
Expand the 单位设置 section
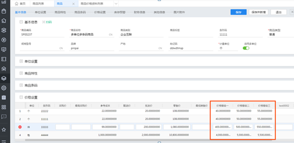tap(21, 61)
